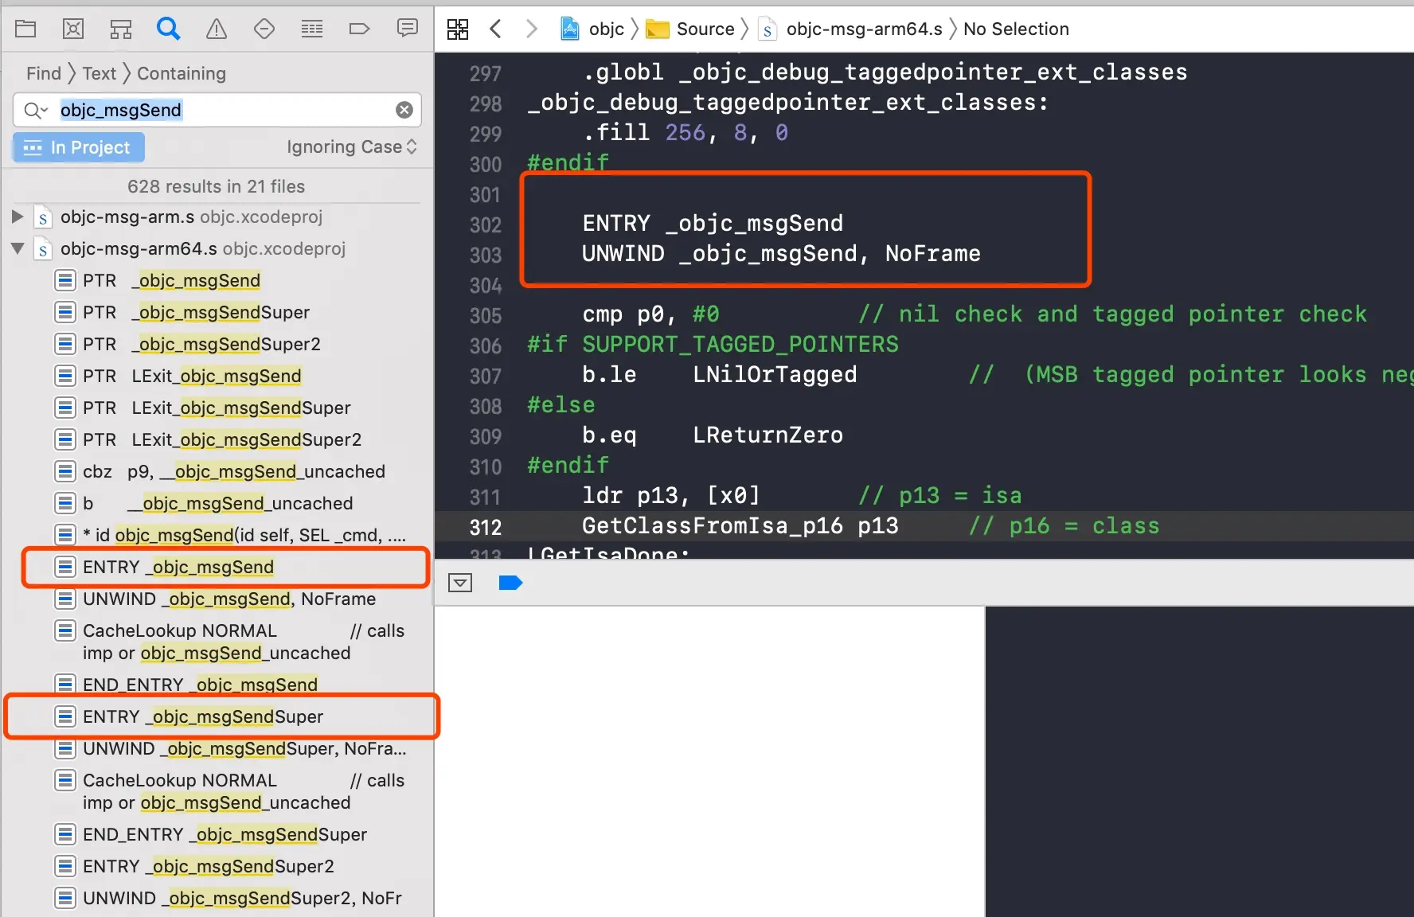The image size is (1414, 917).
Task: Click 'ldr p13, [x0]' code line
Action: [x=671, y=496]
